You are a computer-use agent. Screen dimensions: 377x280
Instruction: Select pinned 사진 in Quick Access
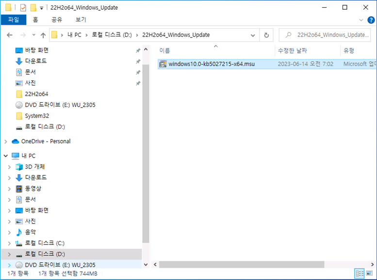(x=30, y=83)
